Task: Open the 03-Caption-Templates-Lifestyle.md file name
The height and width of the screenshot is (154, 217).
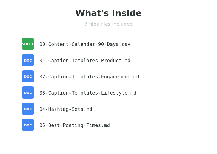Action: (88, 93)
